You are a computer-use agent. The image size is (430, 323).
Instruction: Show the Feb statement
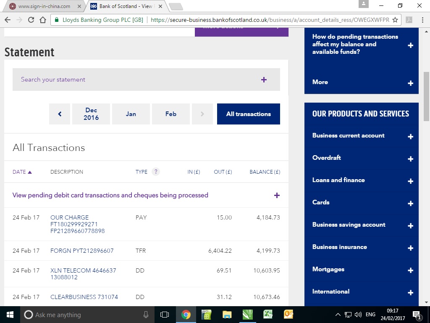tap(171, 114)
